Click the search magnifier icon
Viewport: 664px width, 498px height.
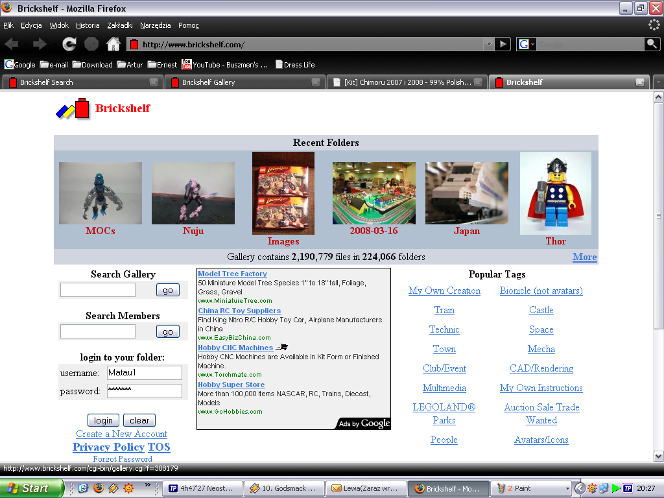pos(652,43)
